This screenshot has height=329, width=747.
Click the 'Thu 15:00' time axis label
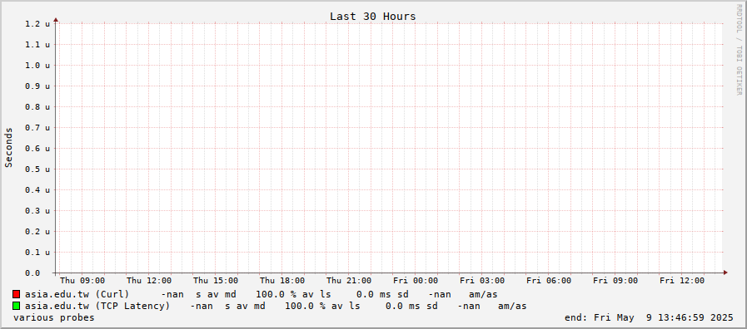216,281
